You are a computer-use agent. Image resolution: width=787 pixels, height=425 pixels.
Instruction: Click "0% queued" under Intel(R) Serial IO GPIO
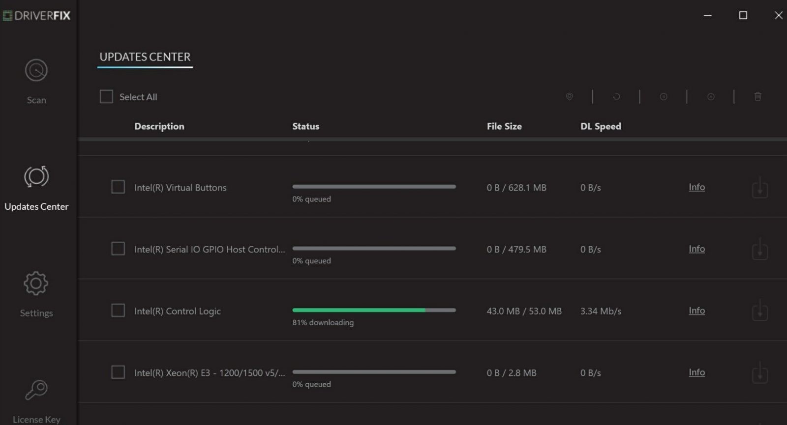(311, 261)
